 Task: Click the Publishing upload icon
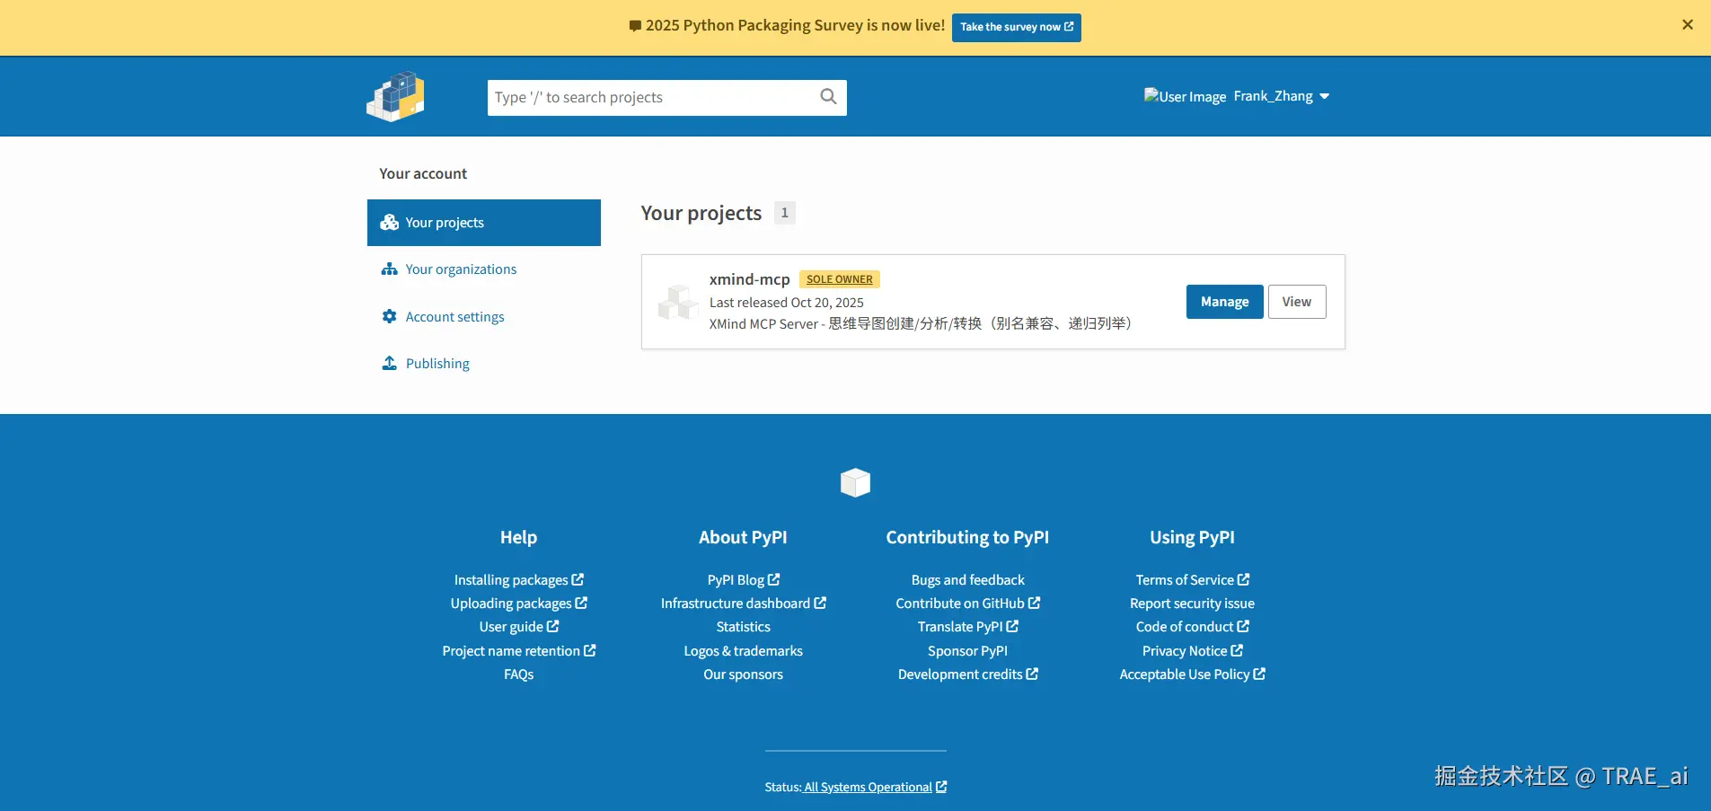point(389,363)
